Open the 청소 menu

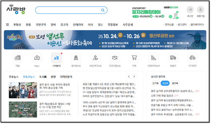click(100, 25)
